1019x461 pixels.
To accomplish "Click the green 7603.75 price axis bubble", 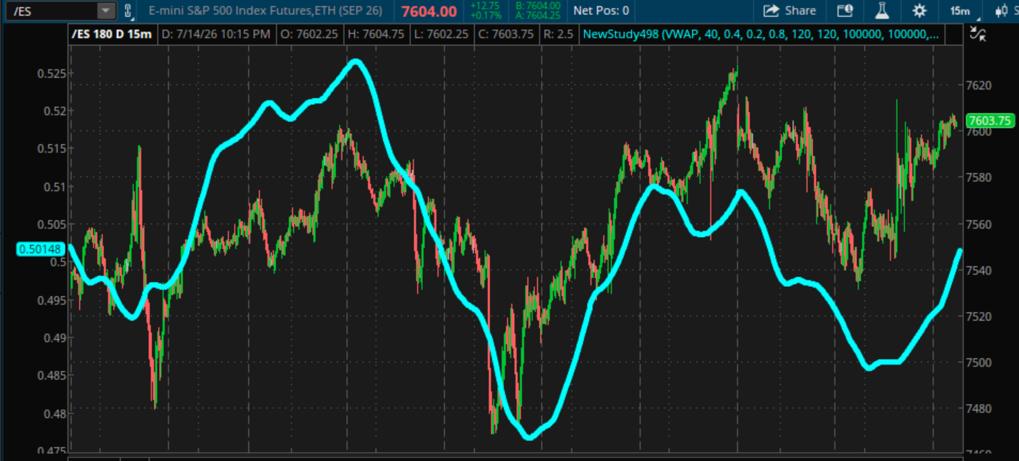I will (989, 121).
